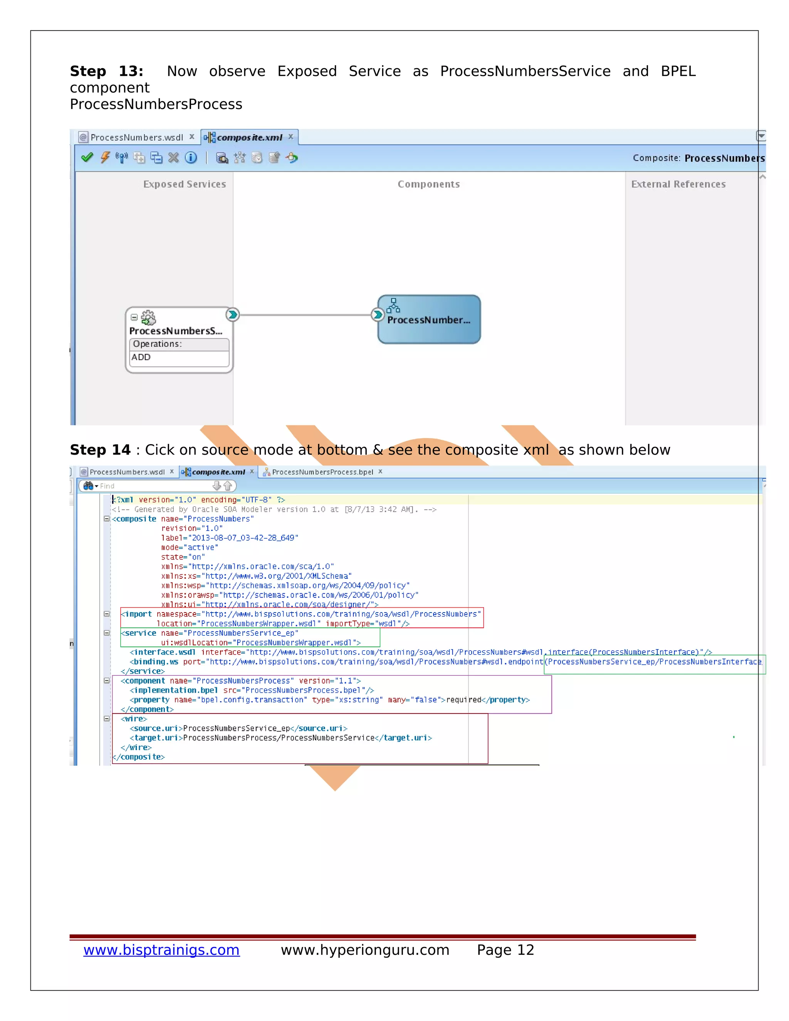Image resolution: width=789 pixels, height=1021 pixels.
Task: Click the remove-overlapping-squares icon in the toolbar
Action: click(x=156, y=158)
